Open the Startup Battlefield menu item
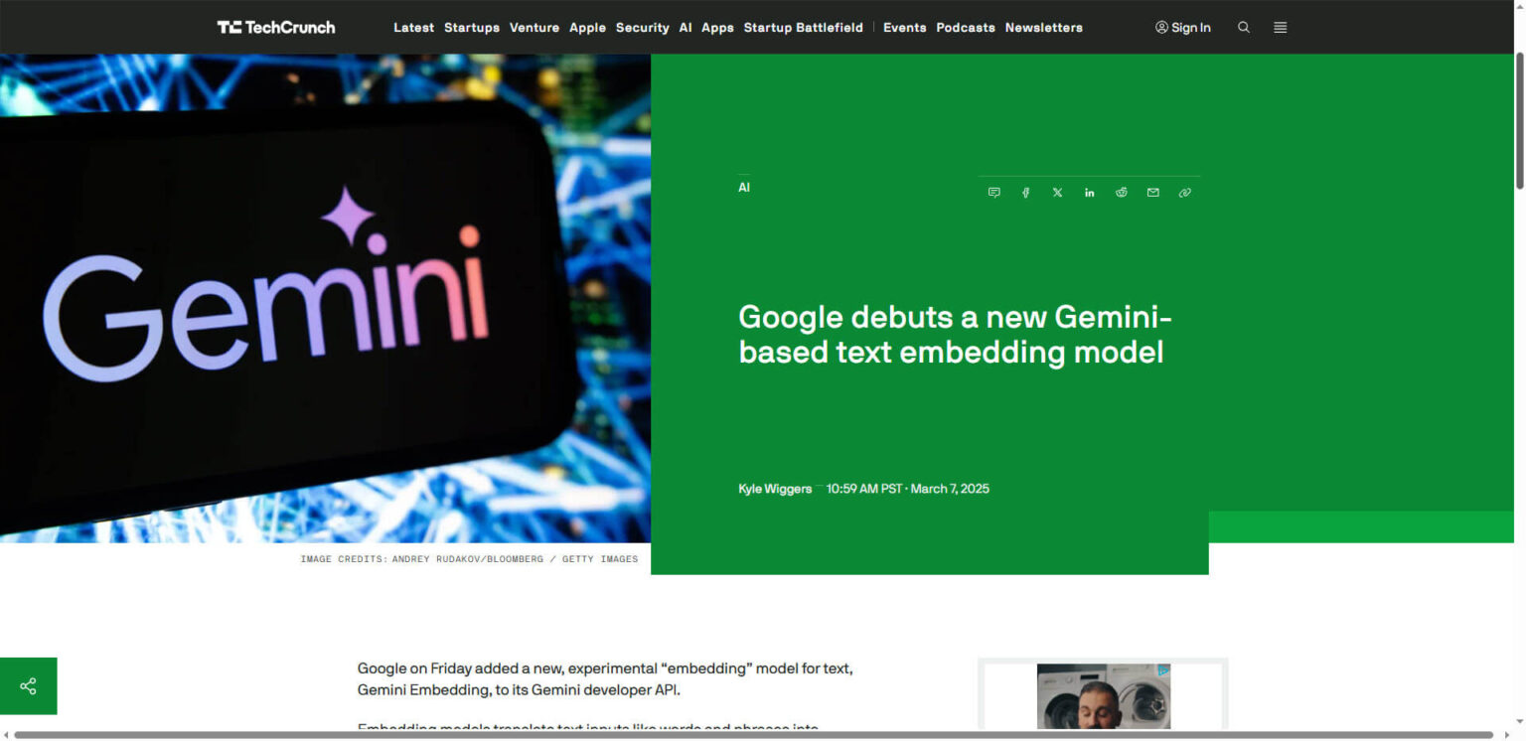Viewport: 1526px width, 741px height. pyautogui.click(x=804, y=27)
